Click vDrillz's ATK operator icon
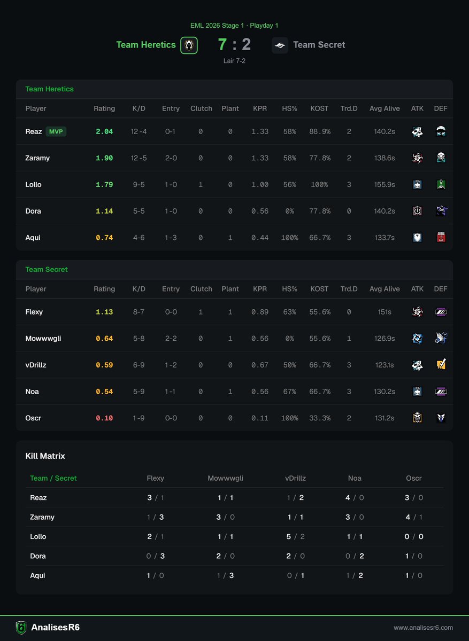This screenshot has height=641, width=469. click(417, 365)
